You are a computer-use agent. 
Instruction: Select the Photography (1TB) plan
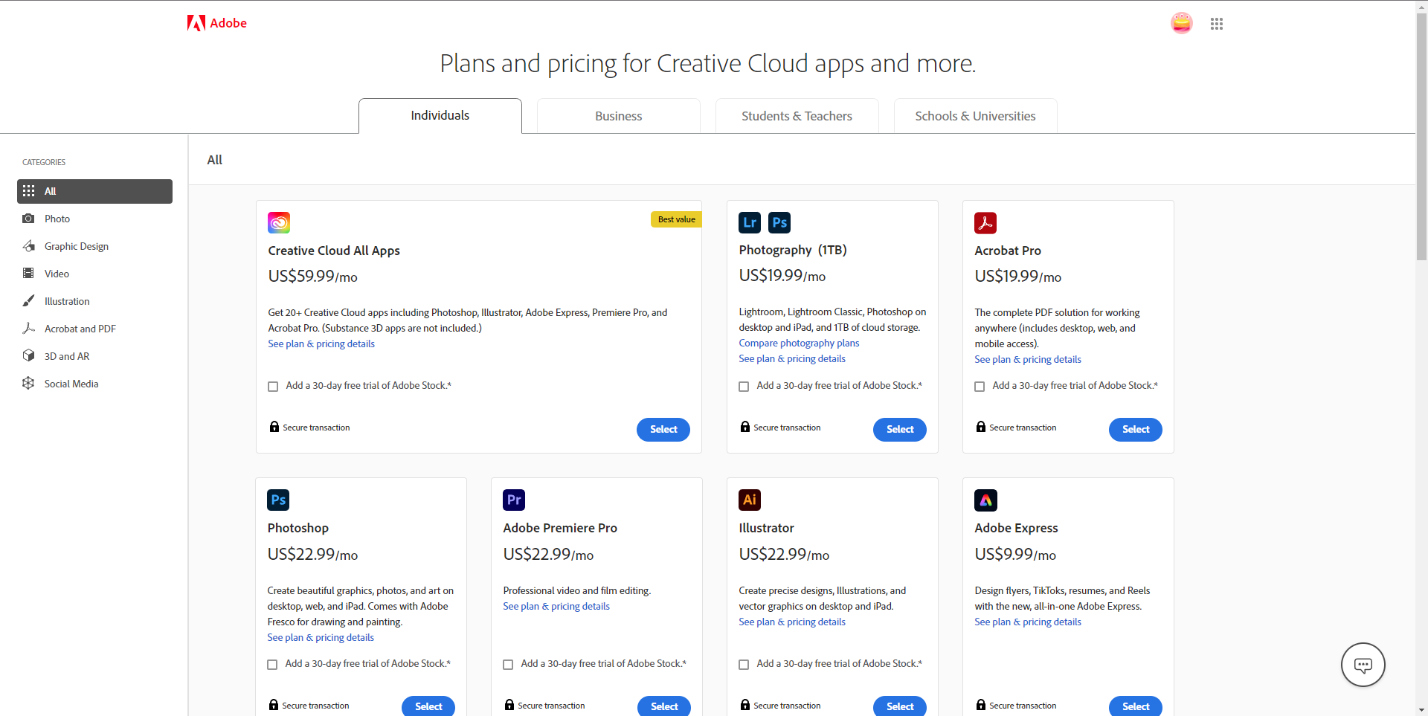click(x=900, y=429)
